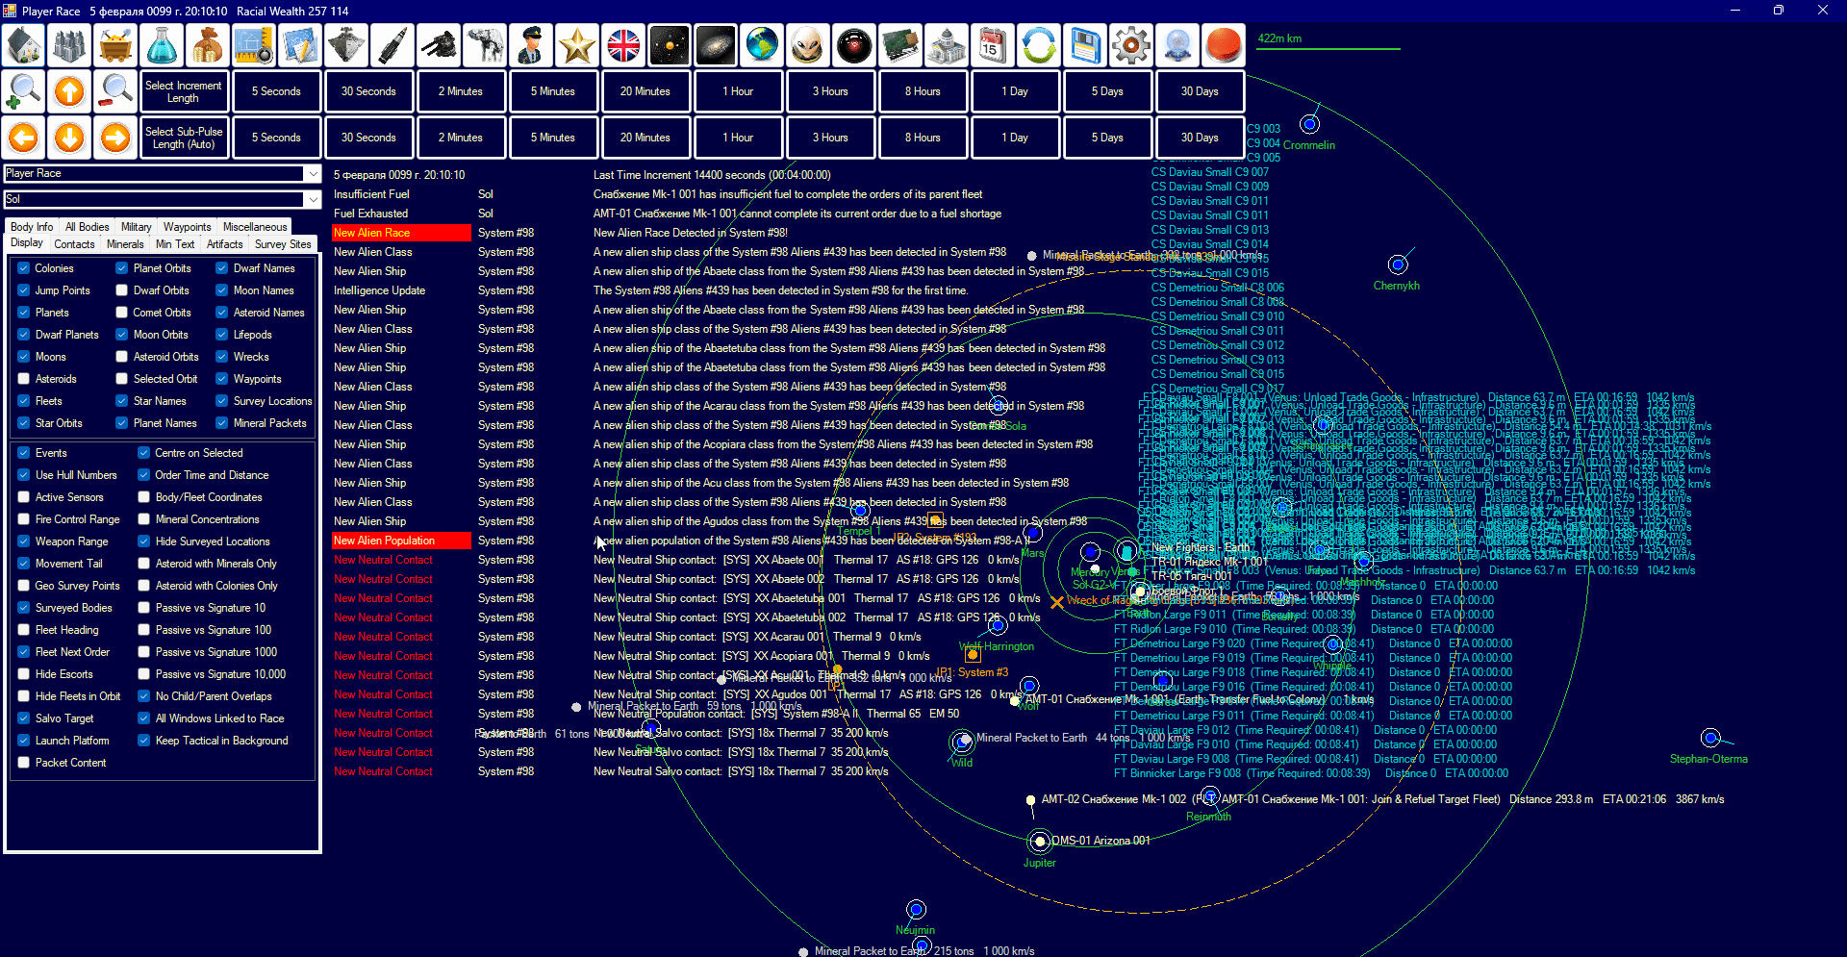Click the floppy disk save icon

coord(1085,45)
